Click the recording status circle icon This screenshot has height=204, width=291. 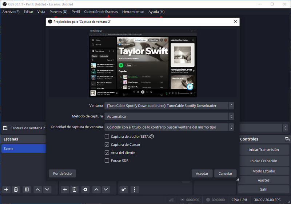pos(208,200)
